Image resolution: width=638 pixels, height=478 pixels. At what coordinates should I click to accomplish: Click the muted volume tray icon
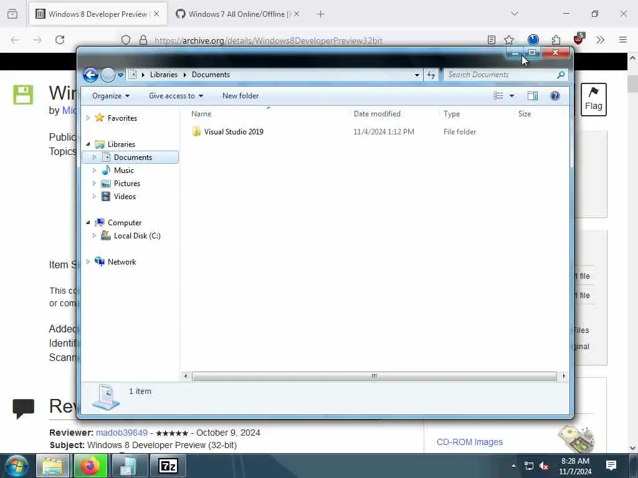(543, 466)
